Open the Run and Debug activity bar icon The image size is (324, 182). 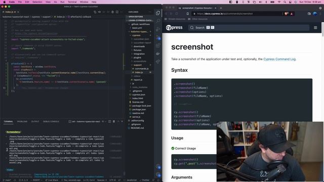click(x=158, y=29)
